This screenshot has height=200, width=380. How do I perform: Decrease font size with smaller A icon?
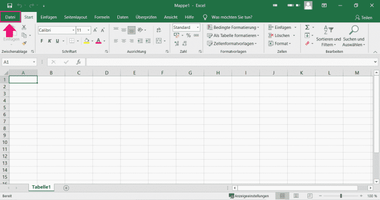click(103, 30)
